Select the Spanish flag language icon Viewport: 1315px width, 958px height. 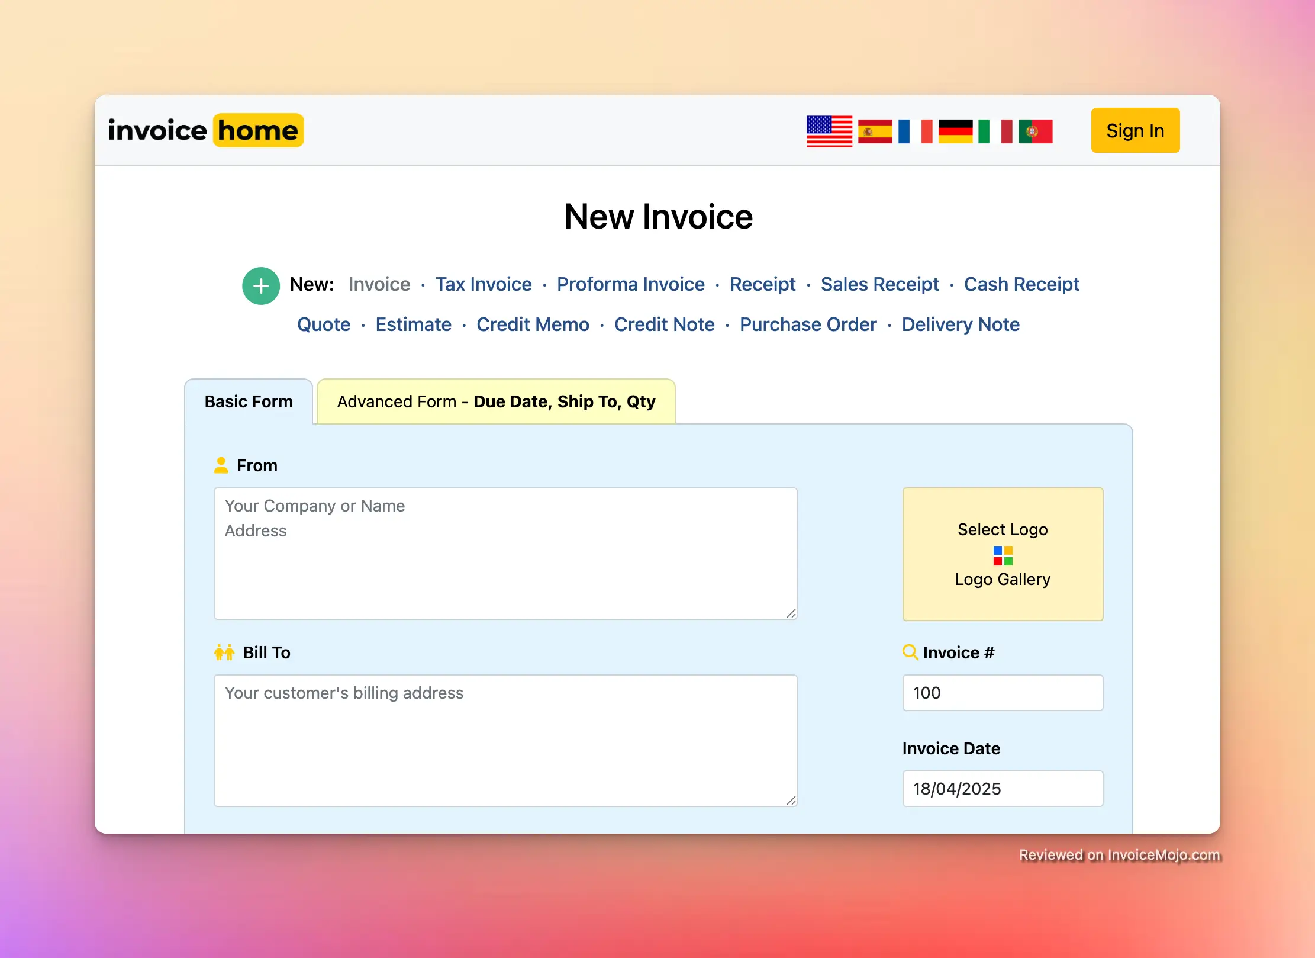click(x=875, y=131)
